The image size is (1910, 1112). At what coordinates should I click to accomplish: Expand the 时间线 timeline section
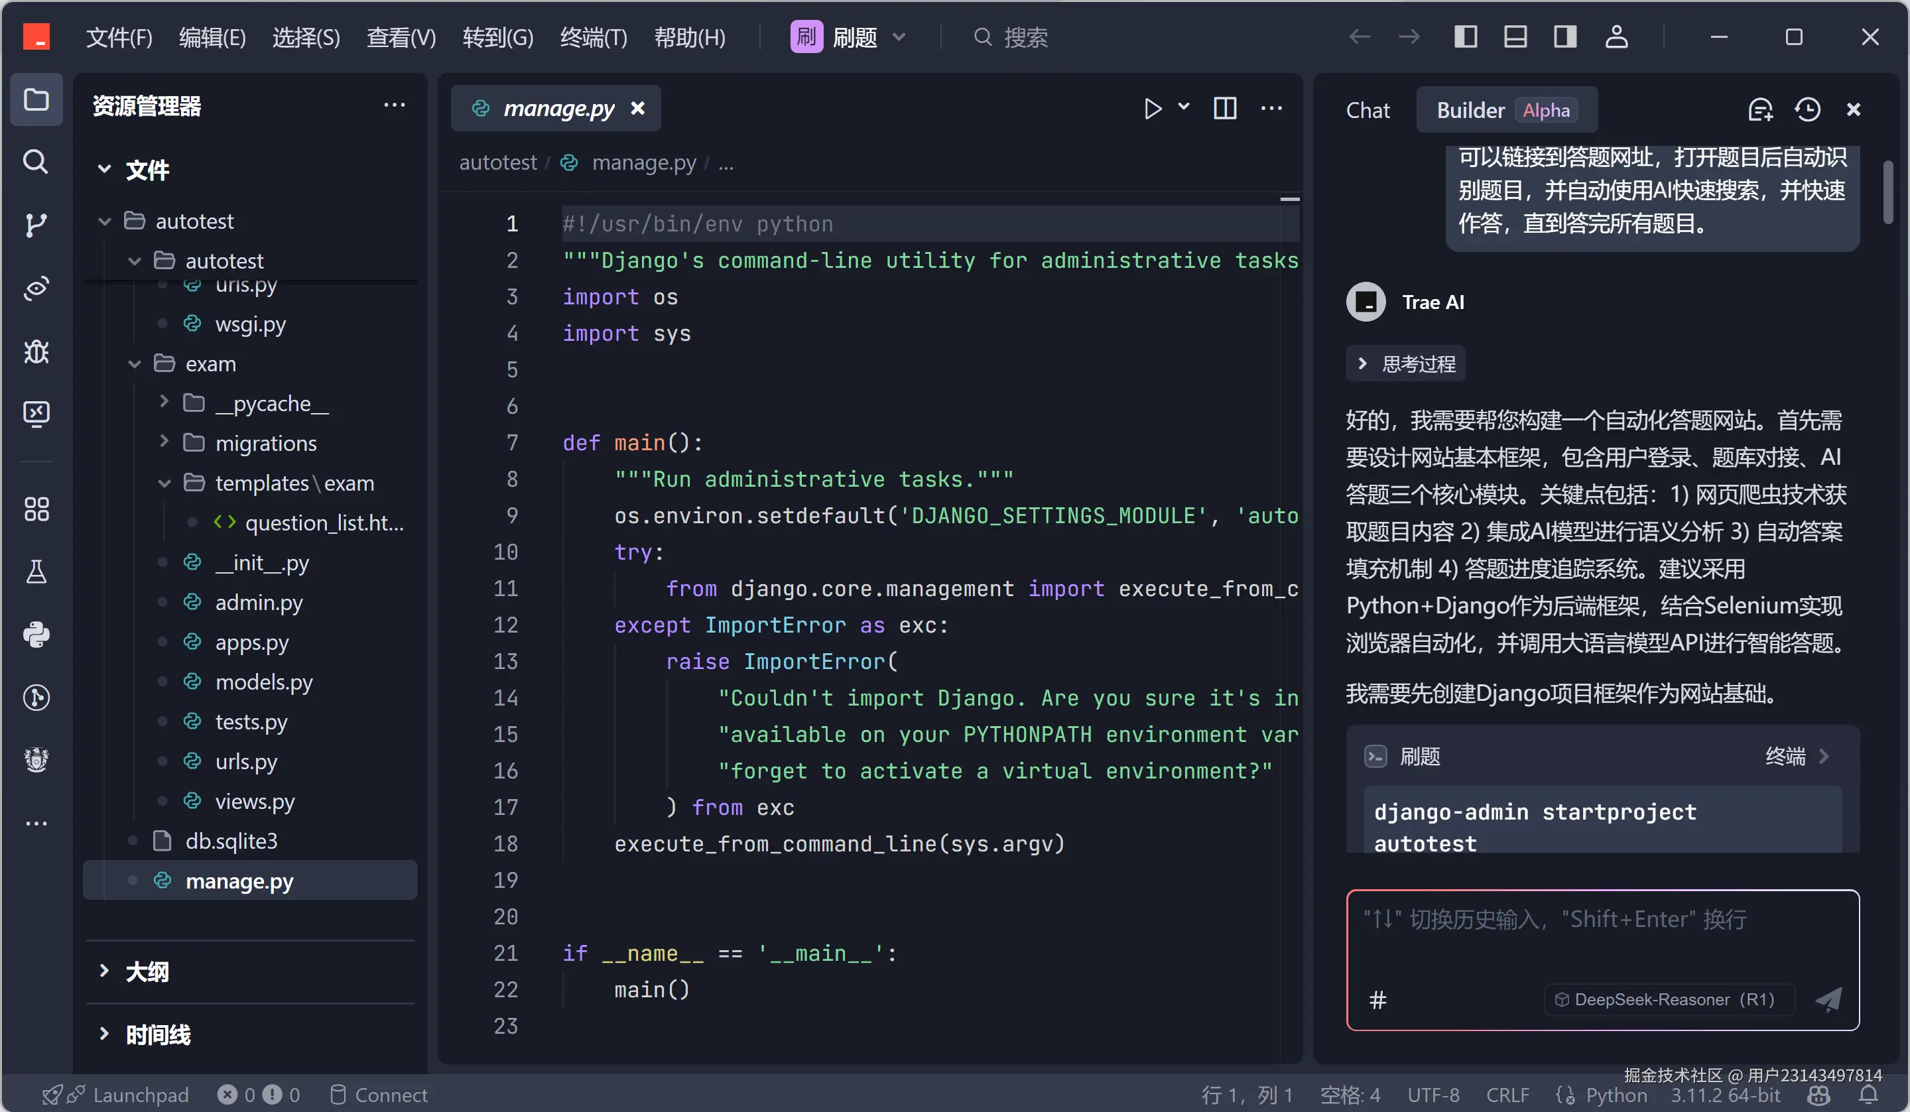(105, 1033)
